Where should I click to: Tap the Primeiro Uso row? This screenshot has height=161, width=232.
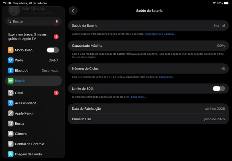148,119
